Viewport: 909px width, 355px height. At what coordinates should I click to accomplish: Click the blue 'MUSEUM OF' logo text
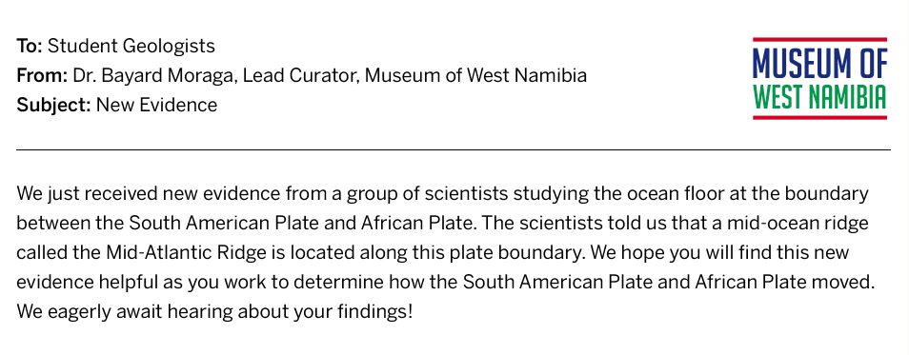click(x=819, y=63)
